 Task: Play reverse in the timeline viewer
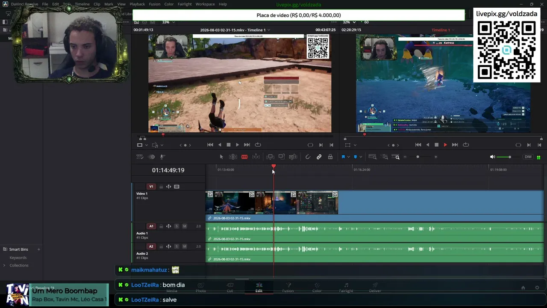tap(427, 145)
